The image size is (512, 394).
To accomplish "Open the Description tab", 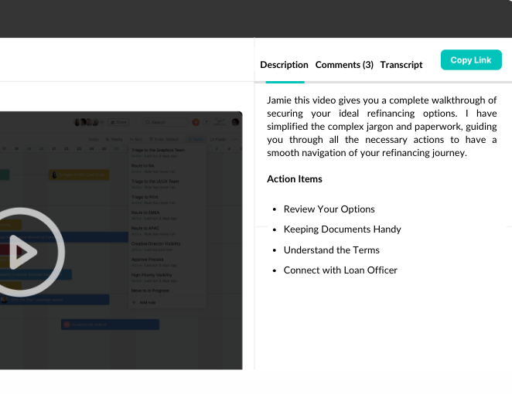I will (x=284, y=65).
